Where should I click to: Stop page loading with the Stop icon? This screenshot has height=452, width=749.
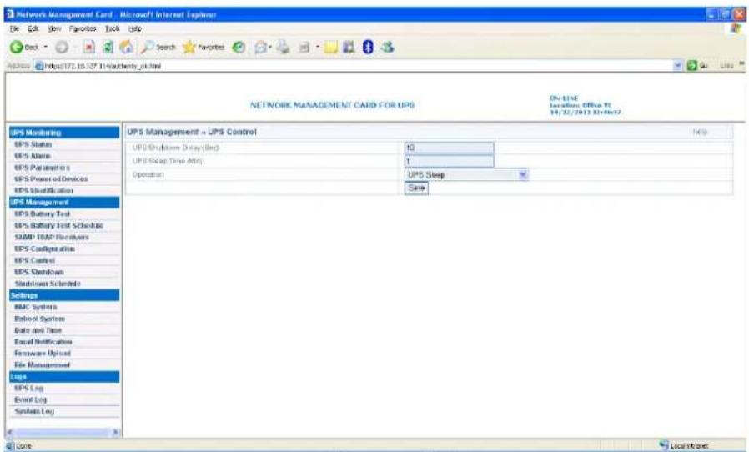(89, 47)
